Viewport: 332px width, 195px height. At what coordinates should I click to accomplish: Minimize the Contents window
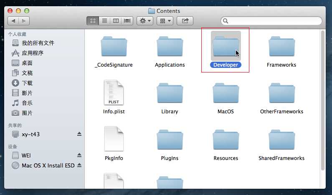[x=18, y=11]
